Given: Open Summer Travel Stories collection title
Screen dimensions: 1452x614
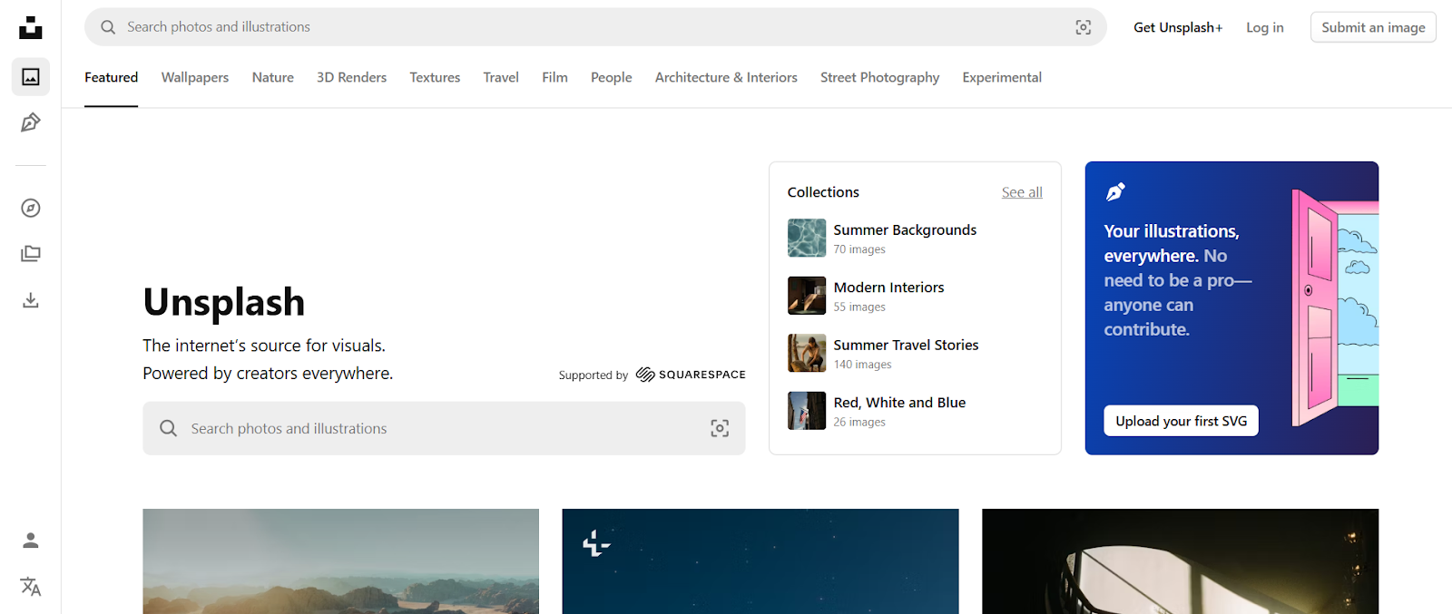Looking at the screenshot, I should pos(906,345).
